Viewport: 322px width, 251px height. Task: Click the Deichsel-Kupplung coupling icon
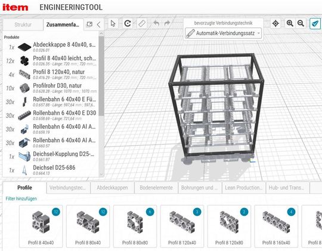(x=24, y=157)
